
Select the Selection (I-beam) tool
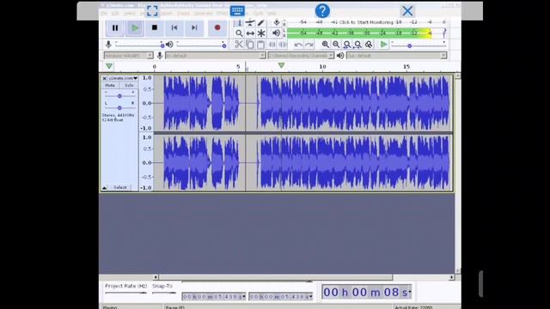(239, 23)
